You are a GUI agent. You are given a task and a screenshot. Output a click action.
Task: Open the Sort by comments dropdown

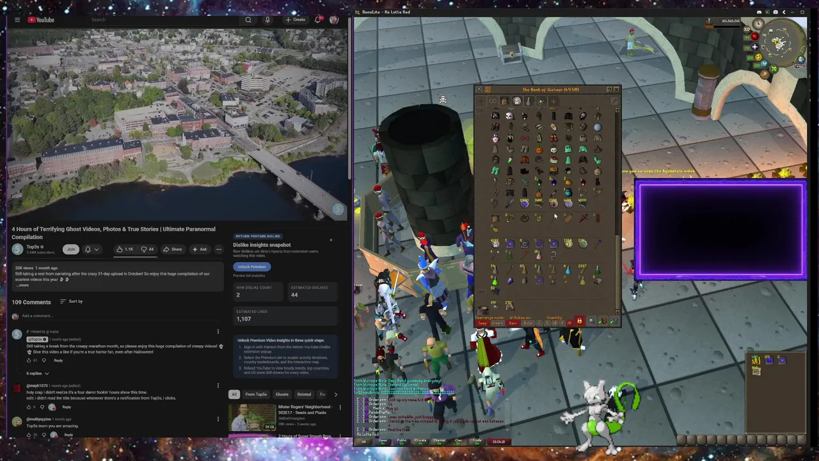click(71, 301)
